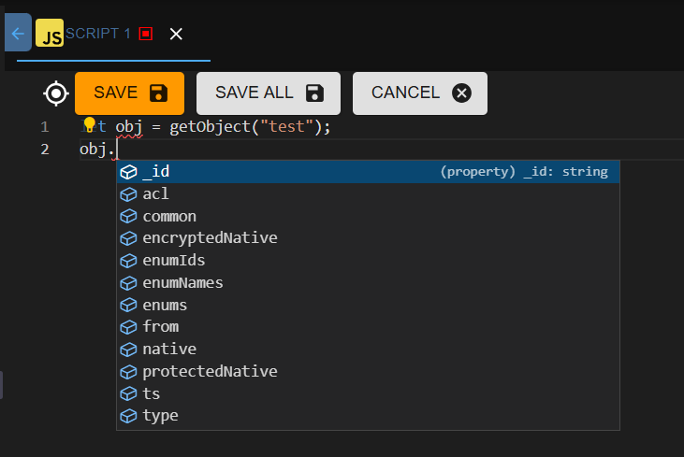Click the "(property) _id: string" detail text
Viewport: 684px width, 457px height.
coord(524,172)
